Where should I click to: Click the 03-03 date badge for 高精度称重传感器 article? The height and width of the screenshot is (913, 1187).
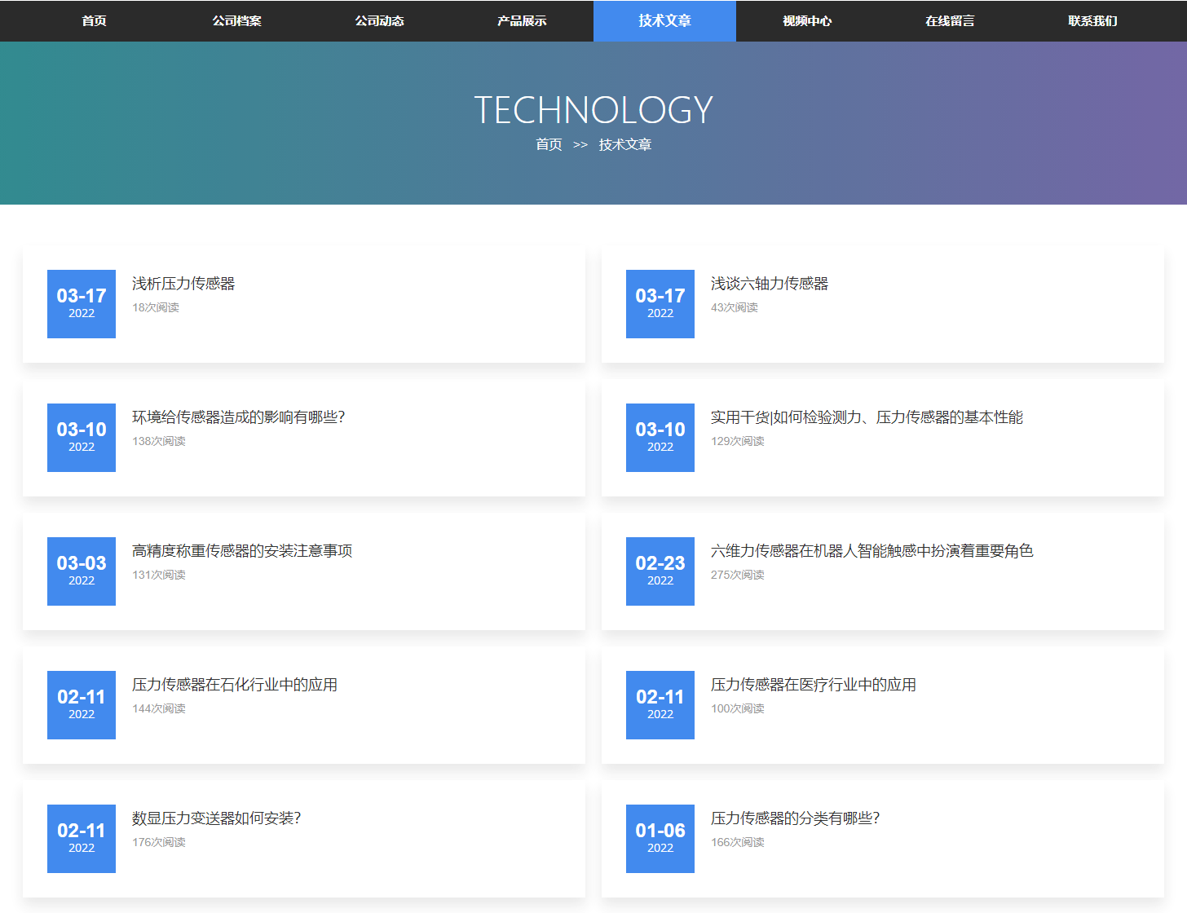[x=82, y=571]
